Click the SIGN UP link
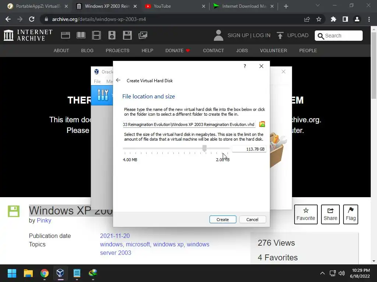This screenshot has width=377, height=282. pos(238,36)
